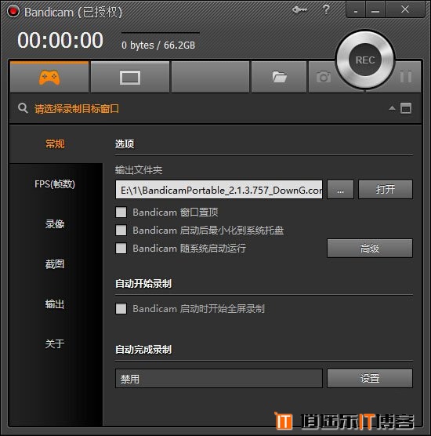Collapse panel with small up arrow
The height and width of the screenshot is (436, 431).
[392, 108]
